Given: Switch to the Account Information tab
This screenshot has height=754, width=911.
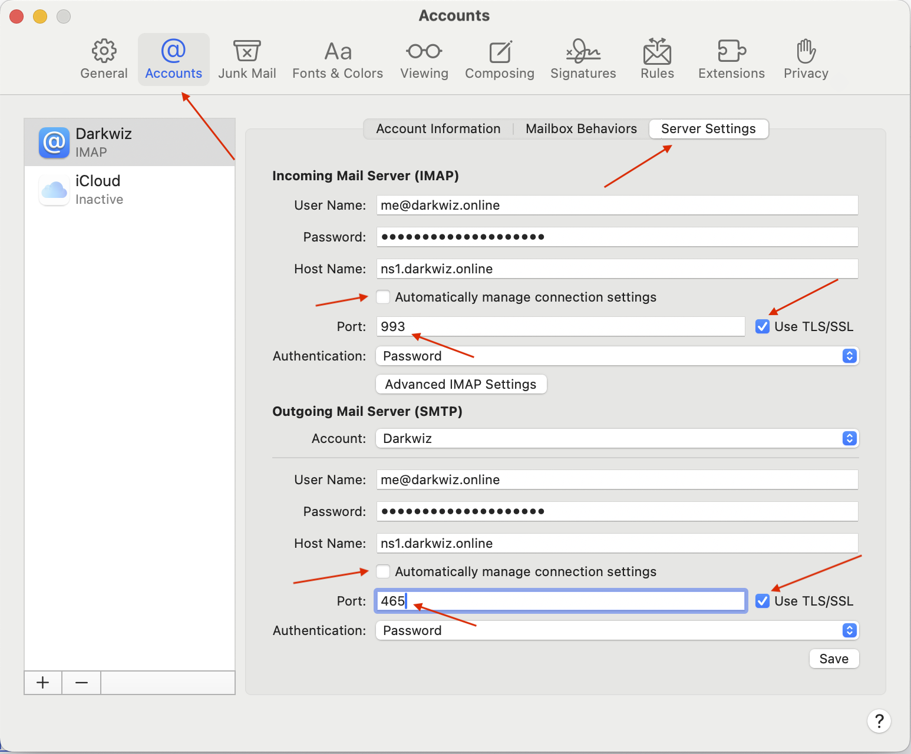Looking at the screenshot, I should [x=438, y=128].
